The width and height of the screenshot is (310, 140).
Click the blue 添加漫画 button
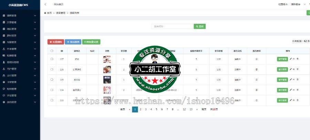click(73, 42)
